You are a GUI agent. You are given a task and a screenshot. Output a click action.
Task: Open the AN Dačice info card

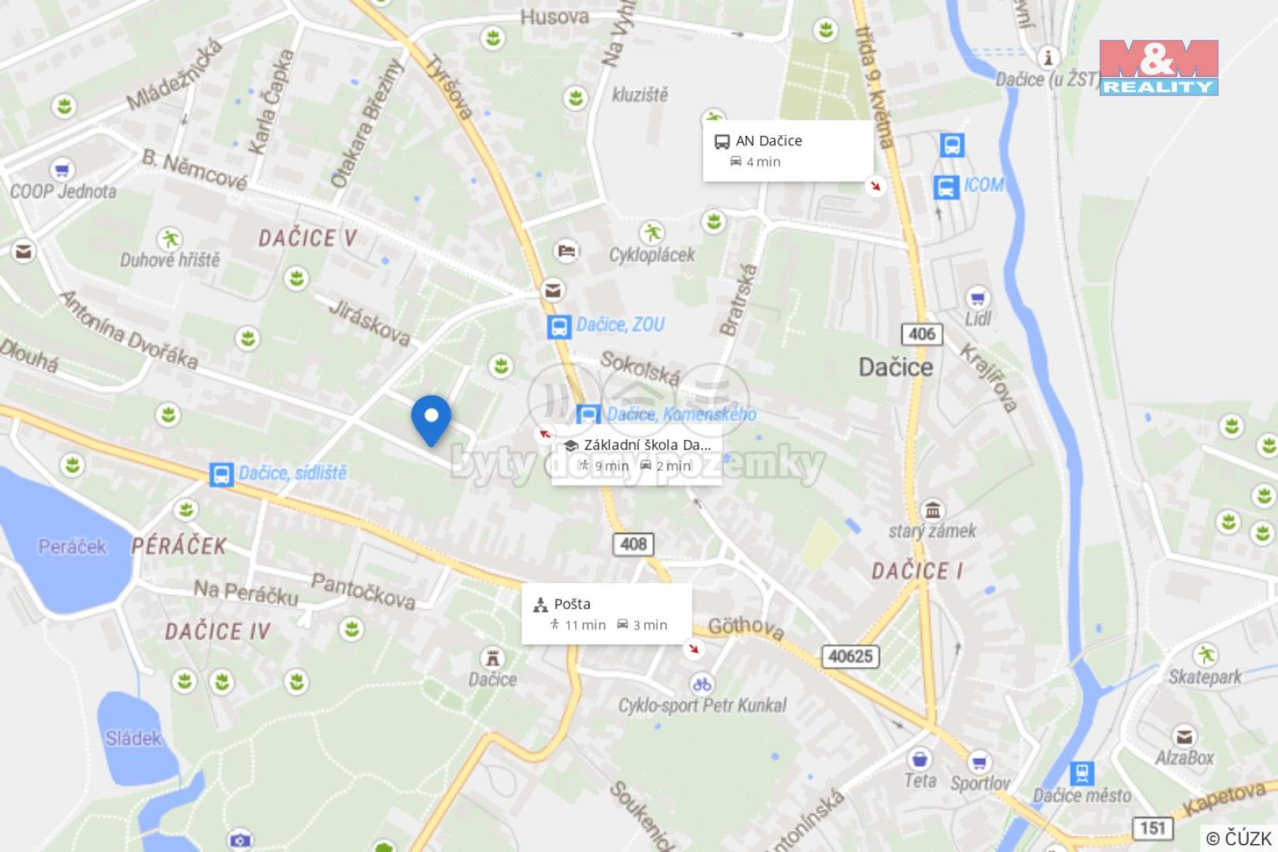pyautogui.click(x=787, y=151)
